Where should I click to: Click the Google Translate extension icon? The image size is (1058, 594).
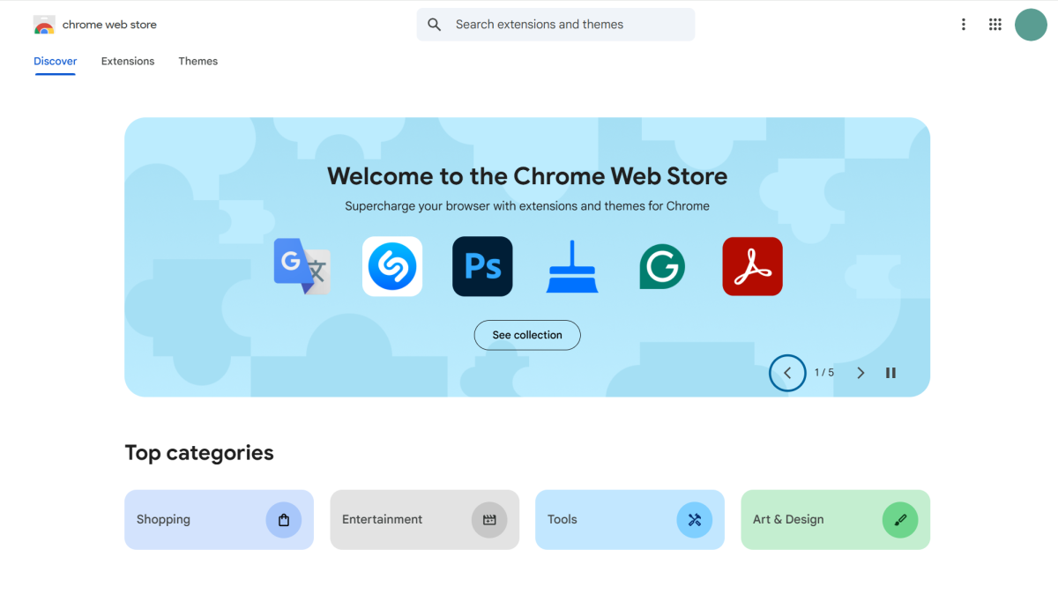pyautogui.click(x=302, y=266)
